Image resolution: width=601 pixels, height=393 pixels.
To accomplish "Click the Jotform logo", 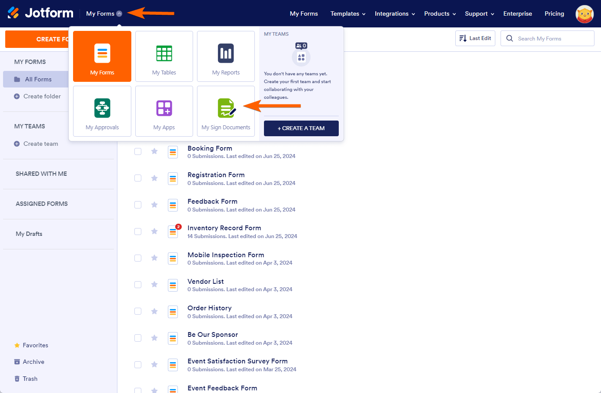I will pos(40,13).
